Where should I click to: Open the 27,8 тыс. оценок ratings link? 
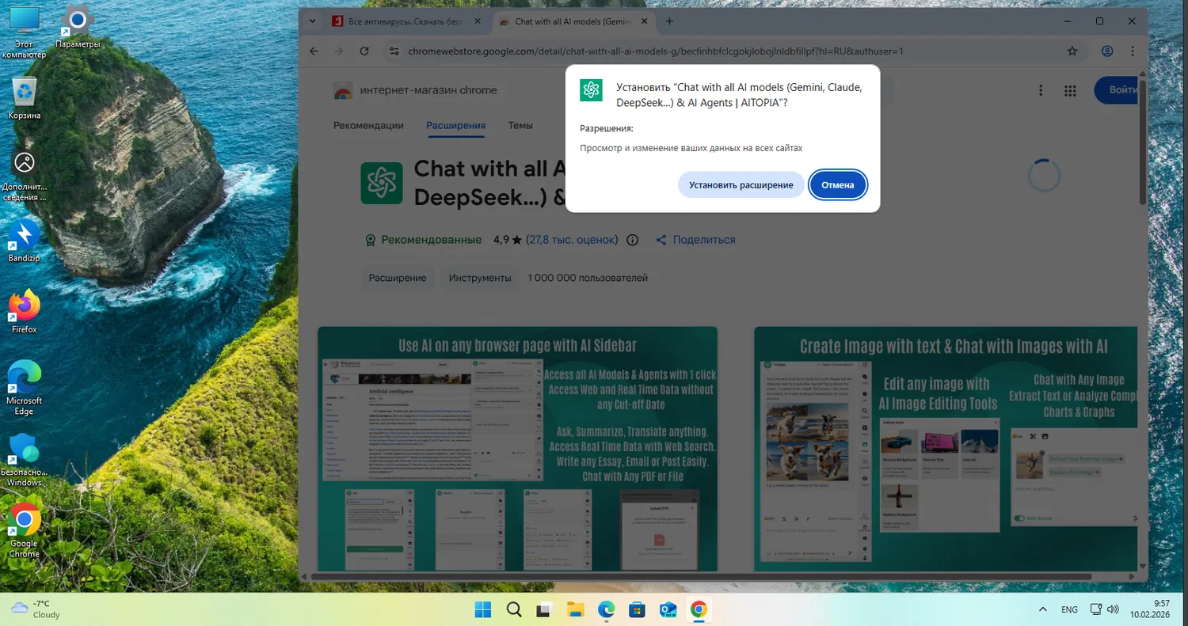tap(572, 240)
